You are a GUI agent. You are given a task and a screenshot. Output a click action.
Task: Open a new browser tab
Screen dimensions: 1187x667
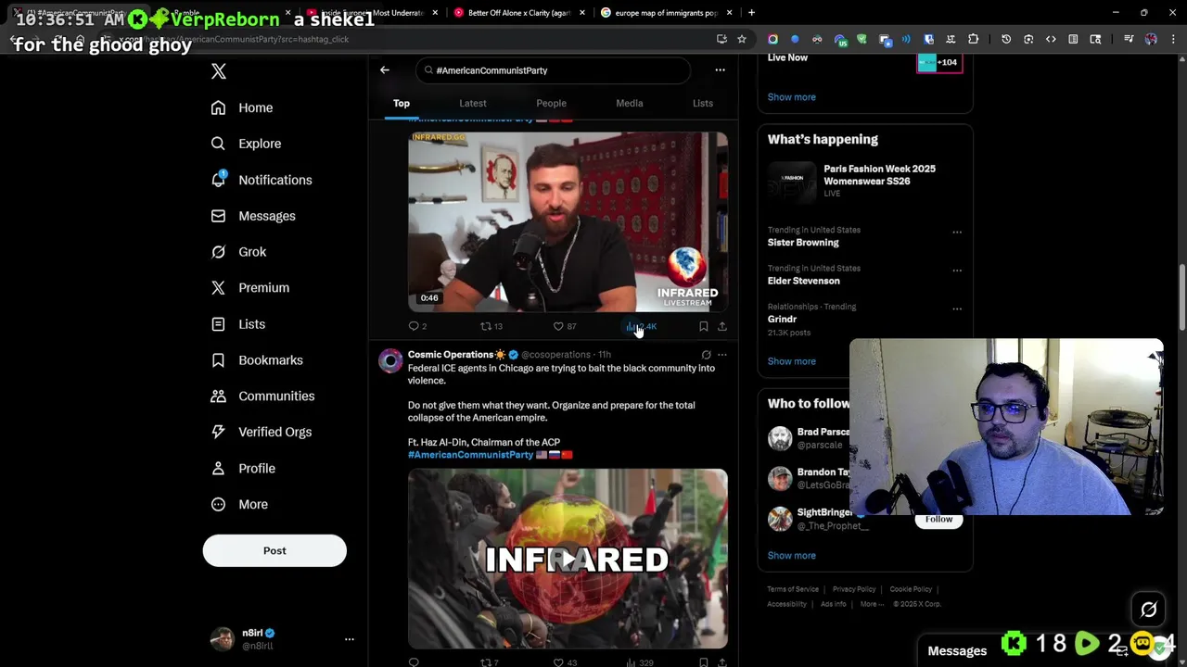(x=752, y=13)
